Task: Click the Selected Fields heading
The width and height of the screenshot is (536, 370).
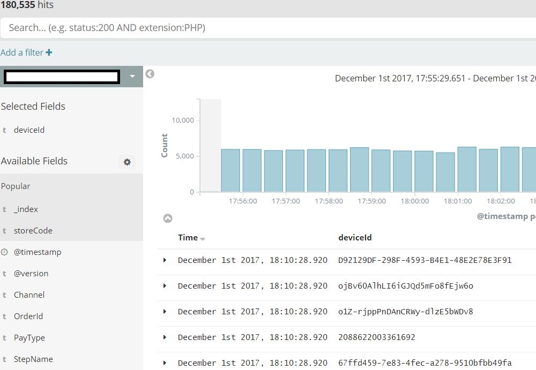Action: click(x=33, y=106)
